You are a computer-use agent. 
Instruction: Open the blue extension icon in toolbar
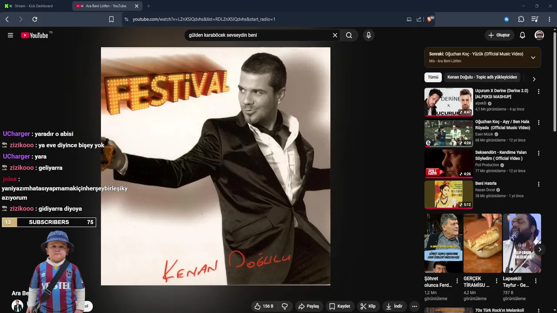pyautogui.click(x=507, y=19)
